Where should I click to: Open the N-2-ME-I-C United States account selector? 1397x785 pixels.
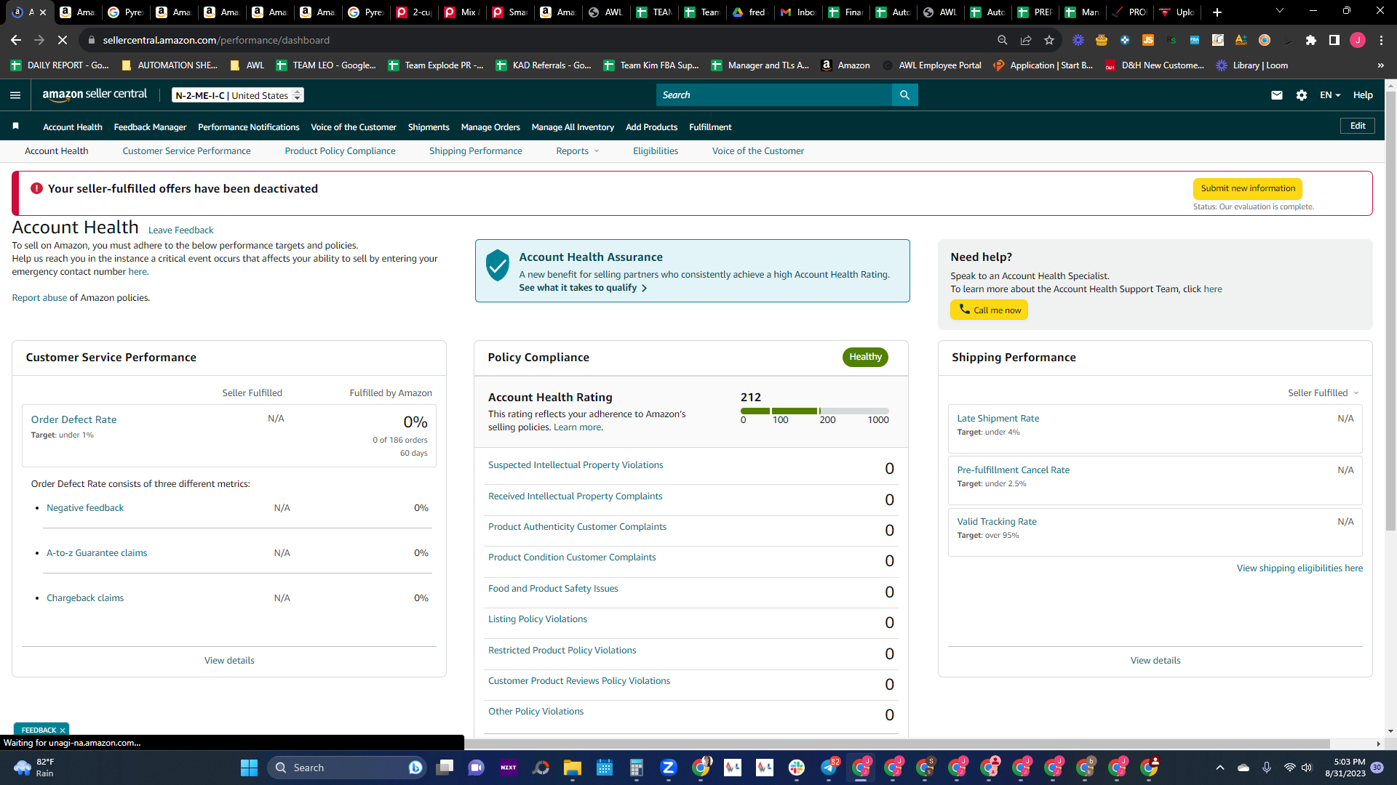[238, 95]
